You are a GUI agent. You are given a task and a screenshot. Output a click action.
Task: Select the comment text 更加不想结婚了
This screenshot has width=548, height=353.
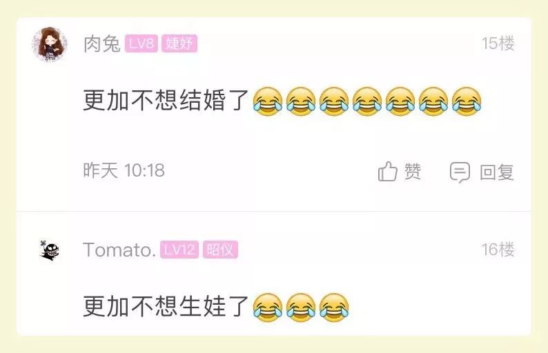click(166, 101)
